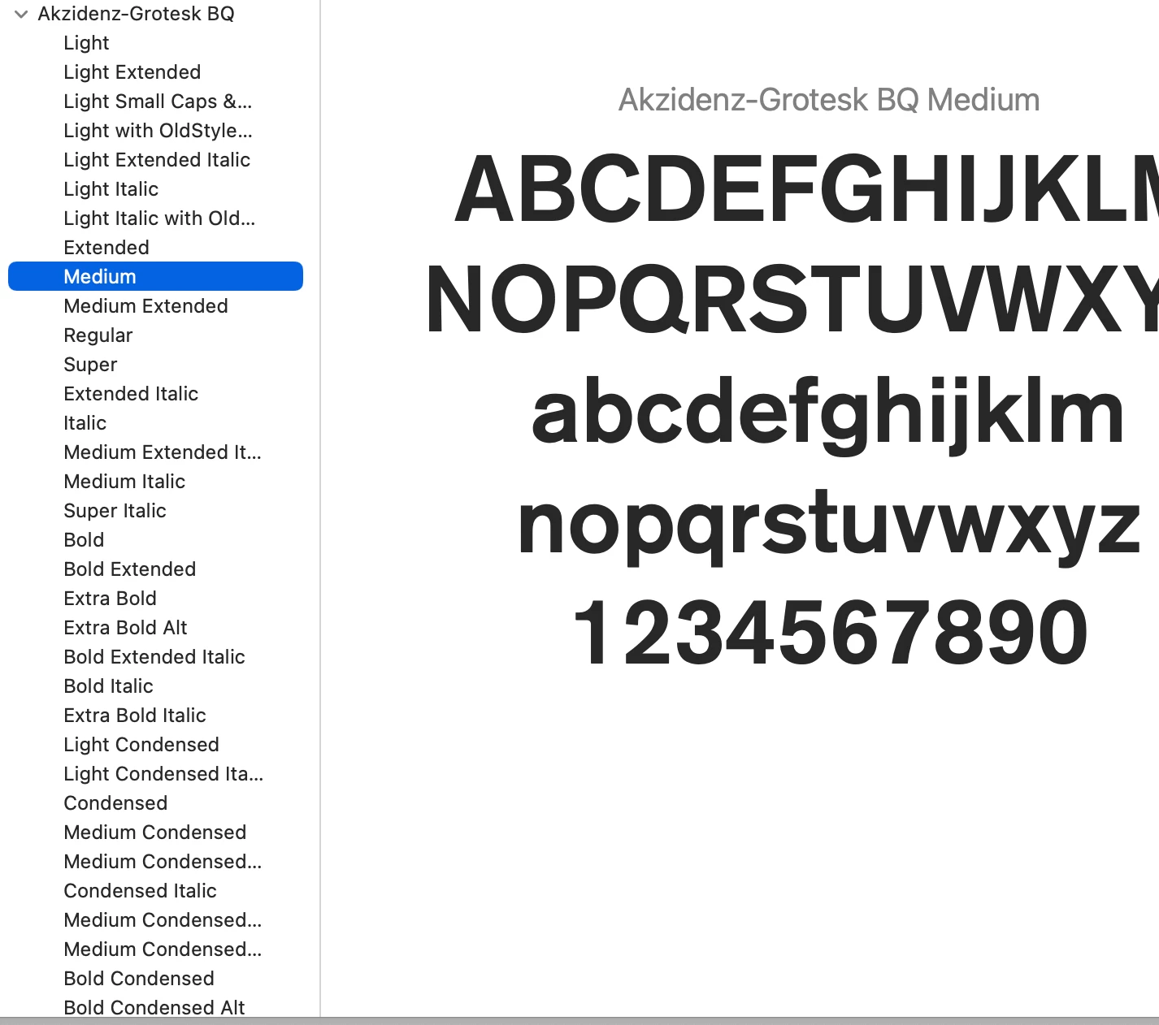Select the Light Condensed Ita… style

pos(155,774)
